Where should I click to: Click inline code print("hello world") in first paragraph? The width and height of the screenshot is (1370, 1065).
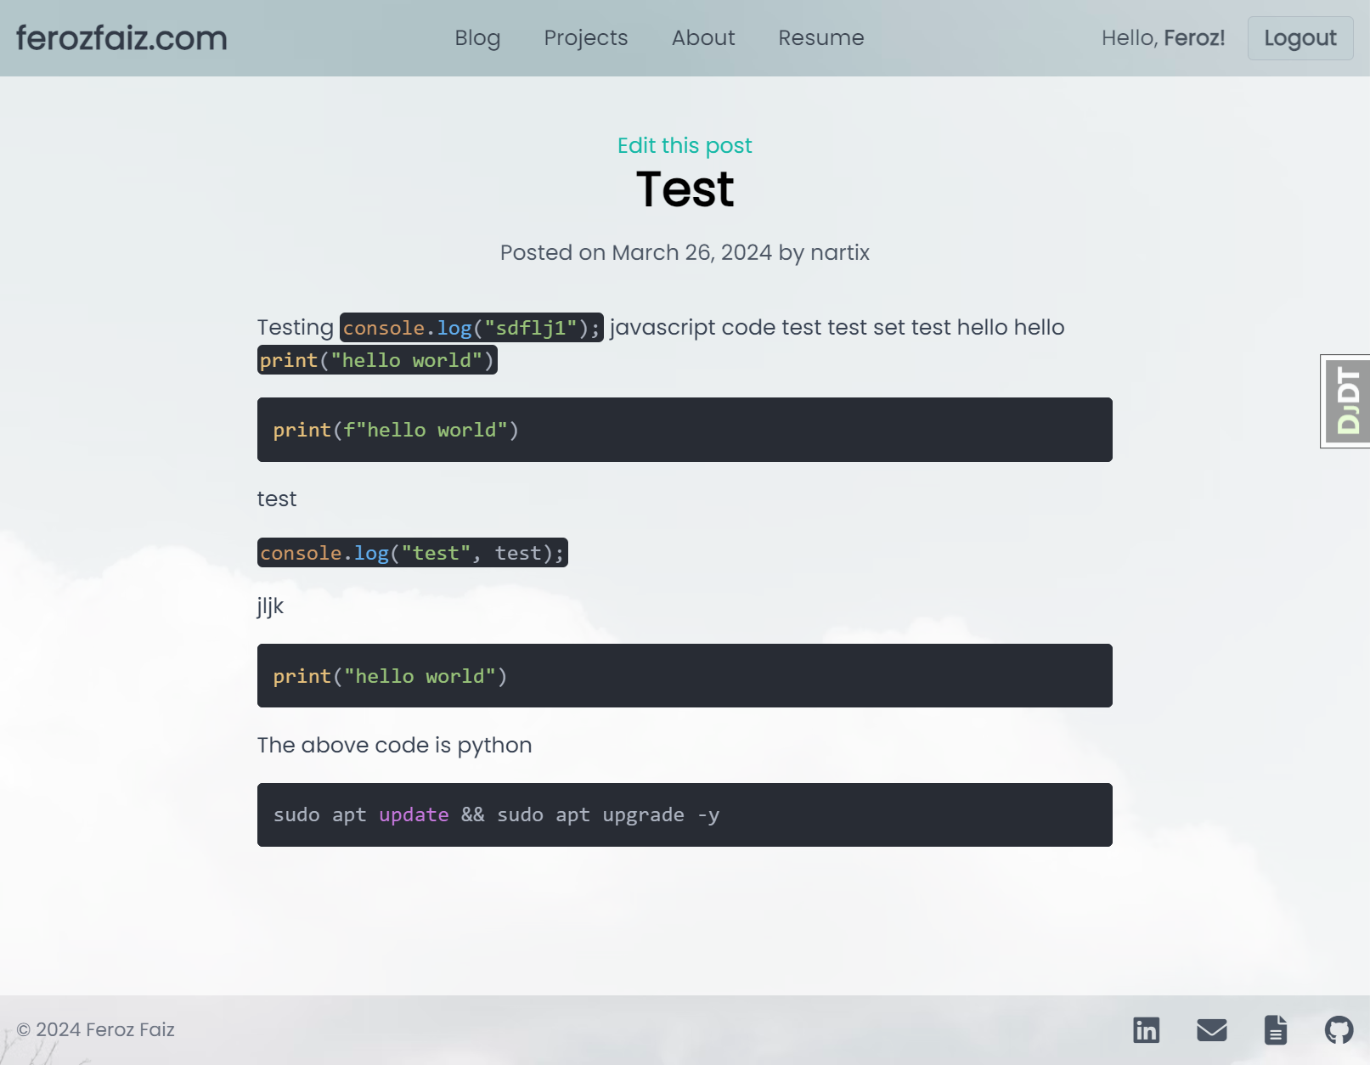pyautogui.click(x=377, y=360)
